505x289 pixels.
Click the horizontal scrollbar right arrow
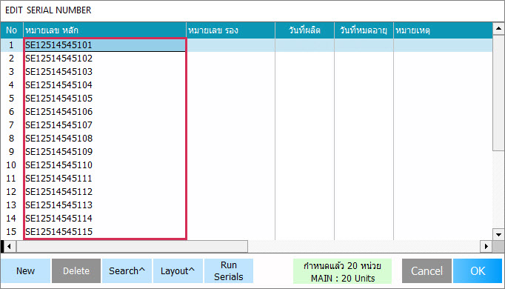click(x=486, y=247)
